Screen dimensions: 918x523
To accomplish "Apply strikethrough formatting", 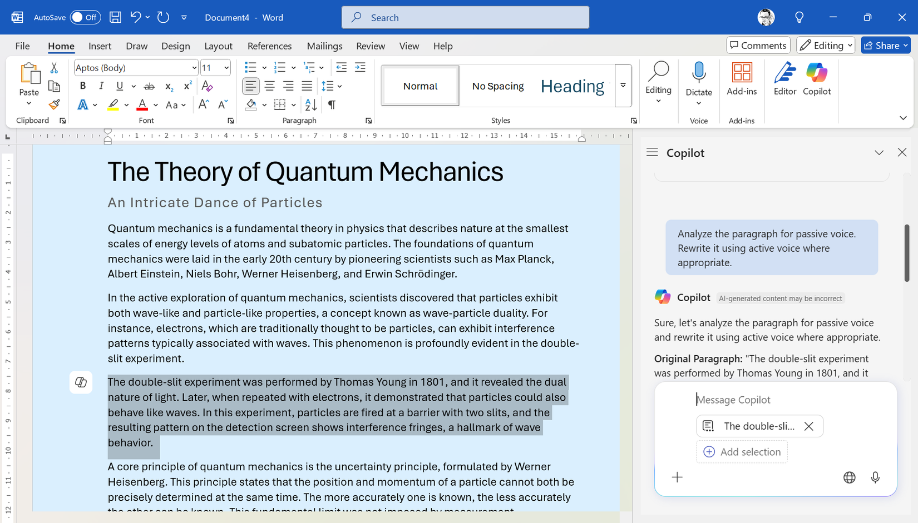I will point(149,86).
